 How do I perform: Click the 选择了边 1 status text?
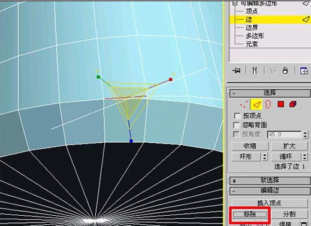point(289,167)
